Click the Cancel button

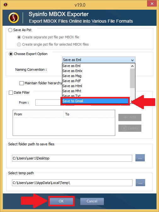point(92,201)
